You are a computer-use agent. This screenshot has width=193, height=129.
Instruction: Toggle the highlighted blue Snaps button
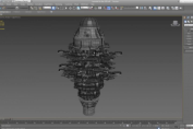pyautogui.click(x=109, y=8)
